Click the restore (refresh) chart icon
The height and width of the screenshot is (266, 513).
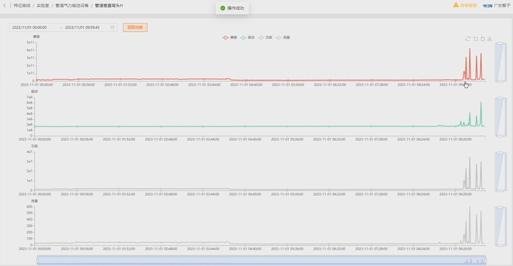point(468,39)
